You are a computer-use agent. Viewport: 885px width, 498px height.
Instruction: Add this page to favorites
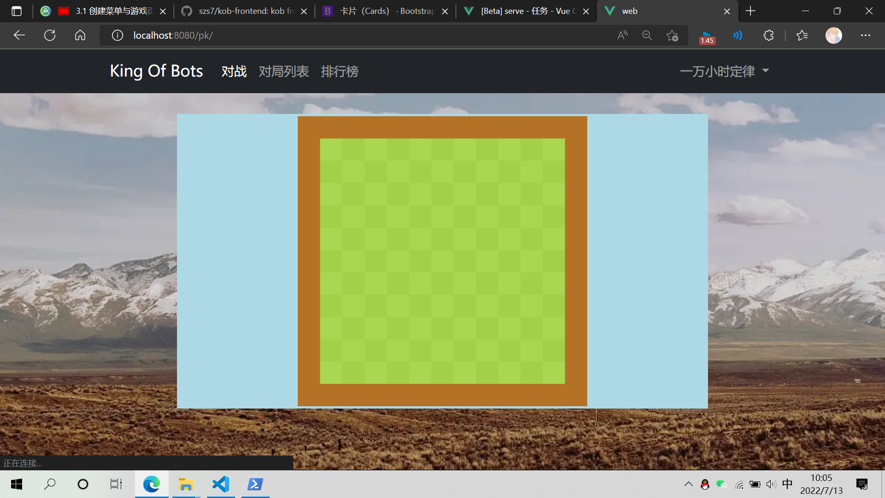click(673, 35)
